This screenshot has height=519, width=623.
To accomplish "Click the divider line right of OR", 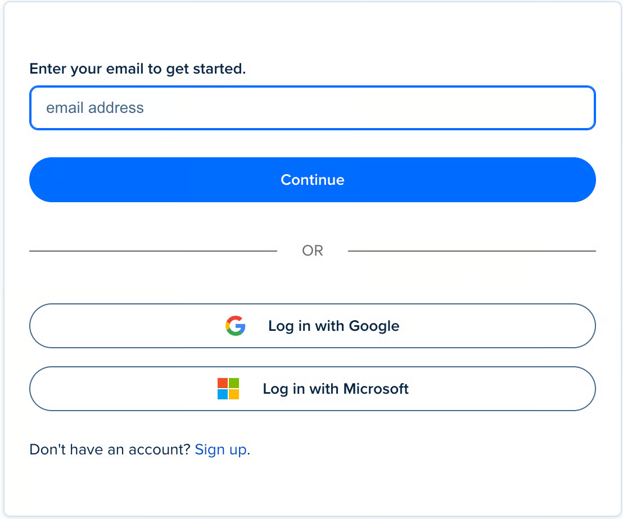I will [x=472, y=251].
